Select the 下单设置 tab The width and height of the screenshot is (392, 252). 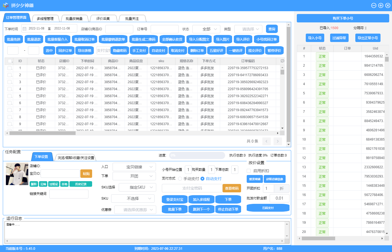41,157
